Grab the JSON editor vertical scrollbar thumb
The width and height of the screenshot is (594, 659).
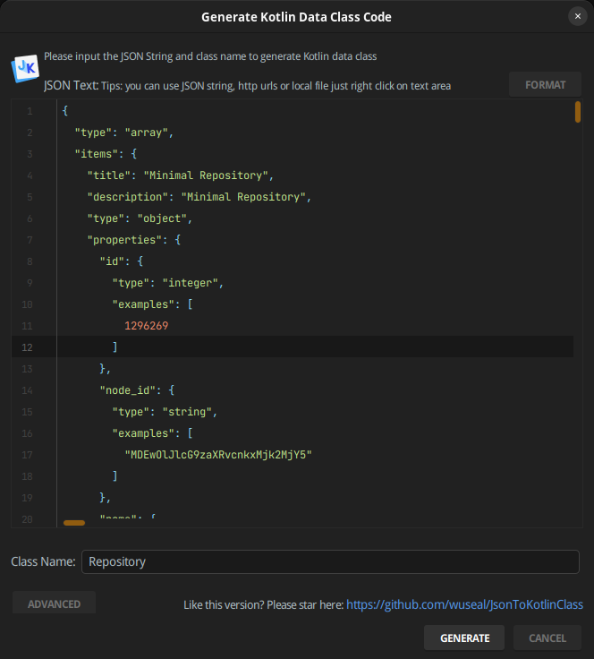click(578, 112)
